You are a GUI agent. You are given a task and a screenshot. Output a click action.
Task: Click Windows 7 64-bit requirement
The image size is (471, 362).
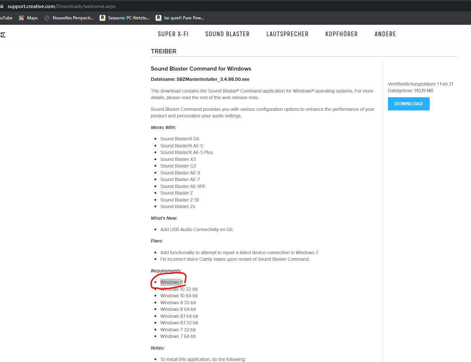click(178, 336)
